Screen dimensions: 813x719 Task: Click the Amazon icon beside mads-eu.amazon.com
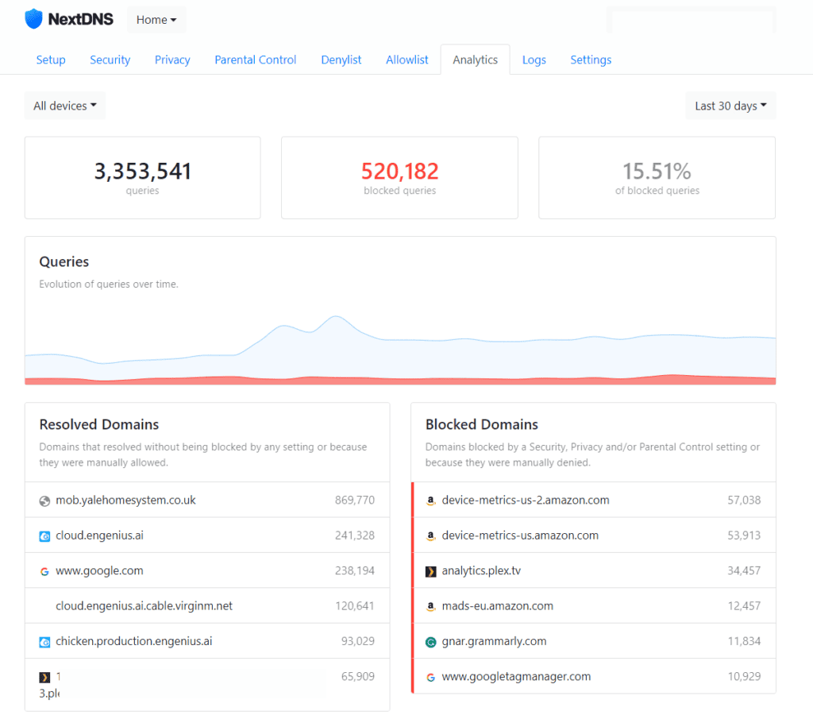(431, 606)
